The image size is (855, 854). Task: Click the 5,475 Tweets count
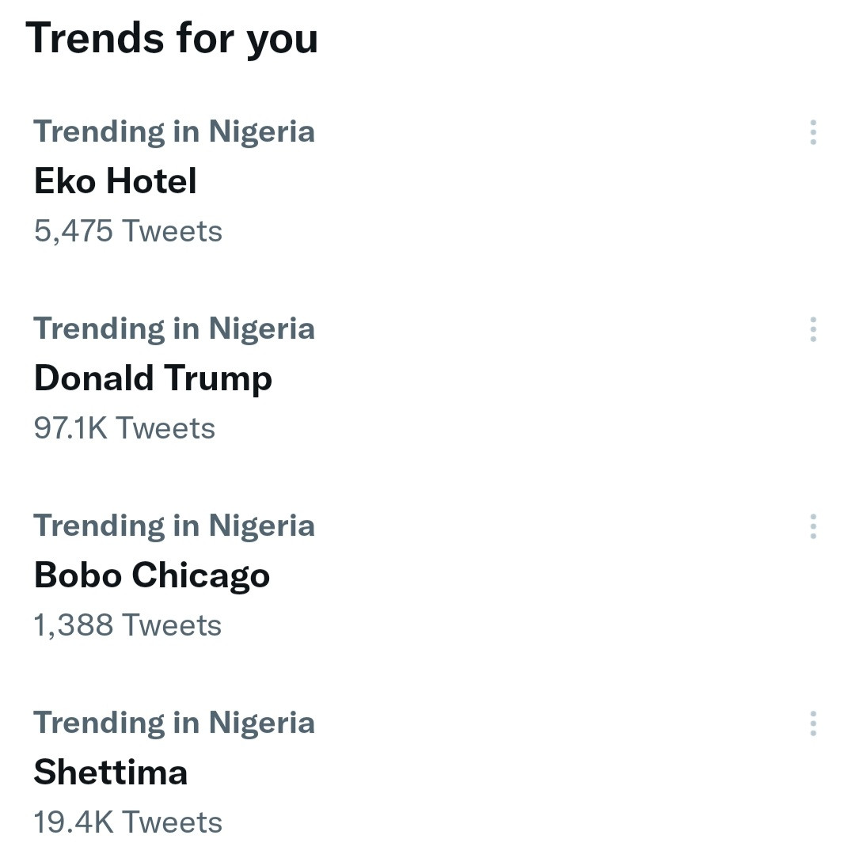tap(128, 231)
